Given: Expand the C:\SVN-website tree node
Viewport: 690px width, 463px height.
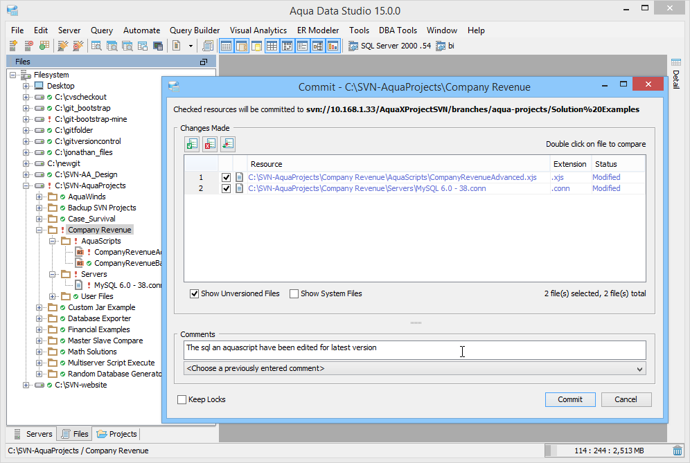Looking at the screenshot, I should 26,385.
